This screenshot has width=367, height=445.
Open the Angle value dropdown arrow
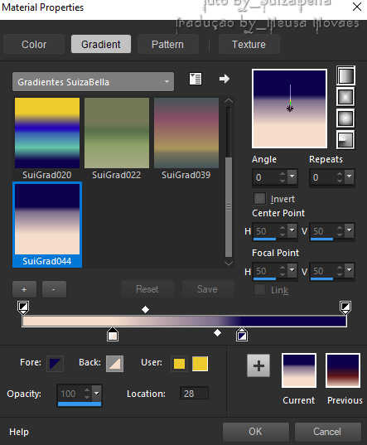point(292,177)
